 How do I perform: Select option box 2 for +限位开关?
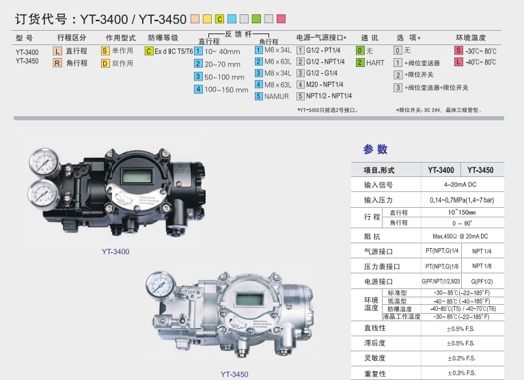tap(398, 75)
